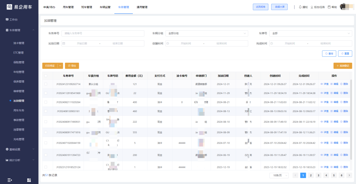The height and width of the screenshot is (184, 356).
Task: Select checkbox for row JY2024071020044159
Action: click(x=46, y=143)
